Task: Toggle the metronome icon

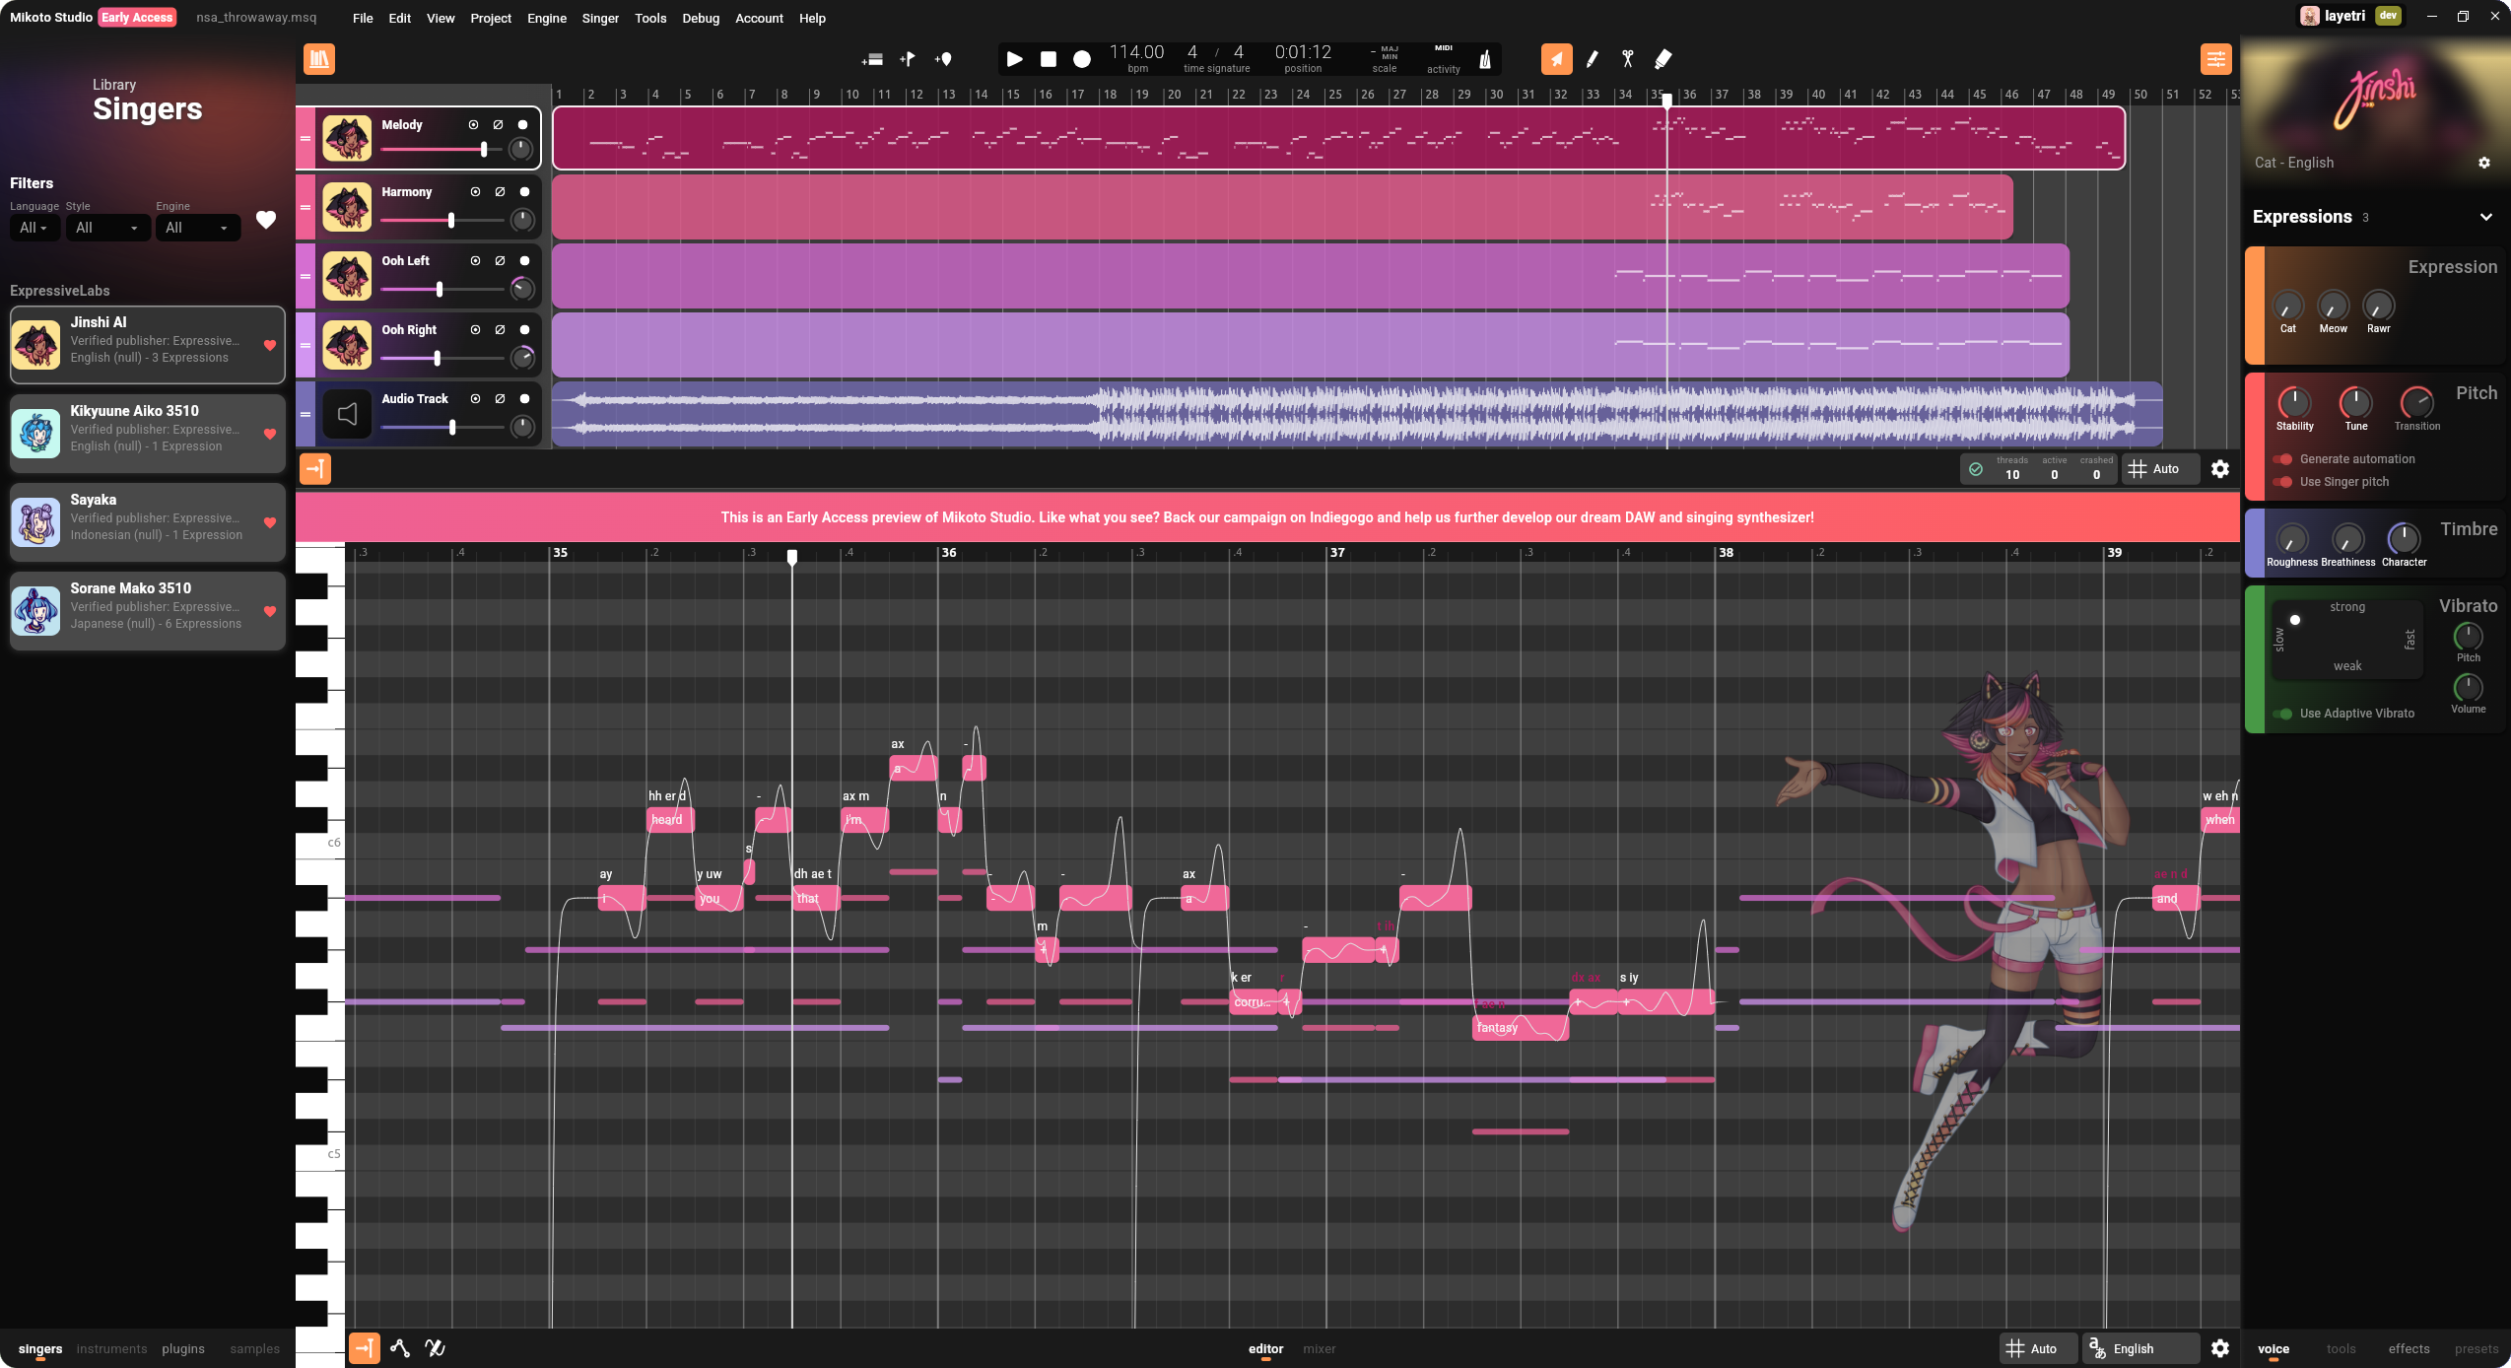Action: click(1484, 60)
